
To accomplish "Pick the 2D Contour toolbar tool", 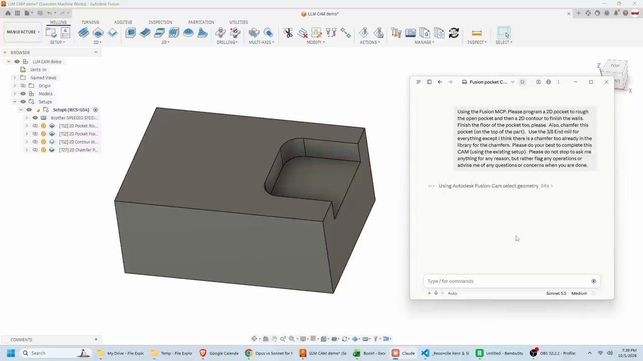I will pyautogui.click(x=113, y=33).
